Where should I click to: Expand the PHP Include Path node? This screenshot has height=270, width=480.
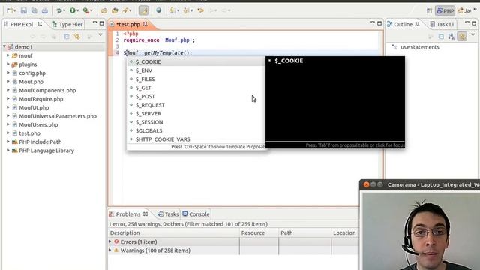8,142
